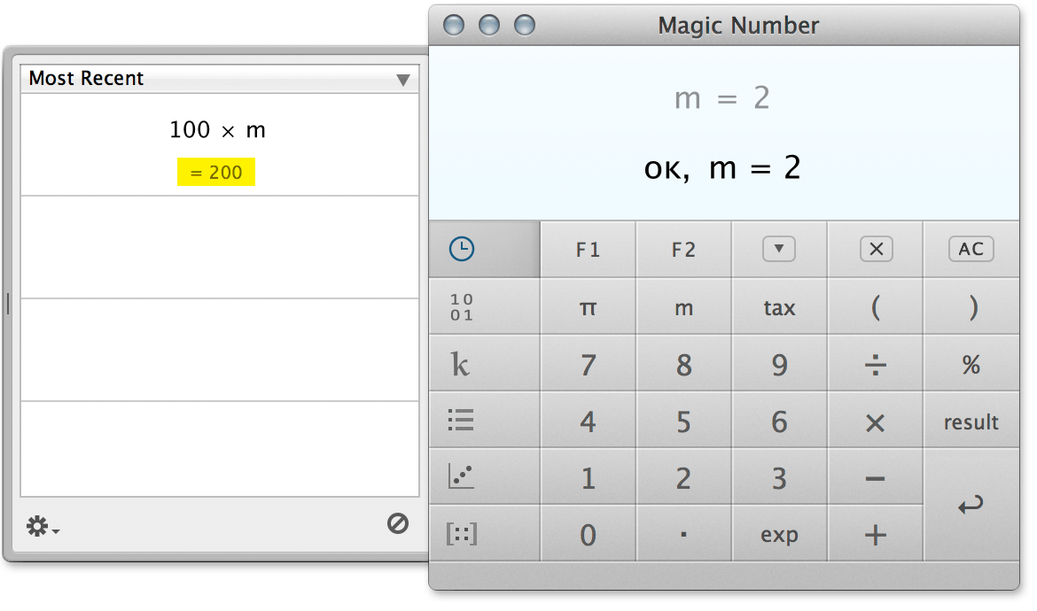Select the 100 × m history expression
This screenshot has height=611, width=1037.
(x=217, y=129)
